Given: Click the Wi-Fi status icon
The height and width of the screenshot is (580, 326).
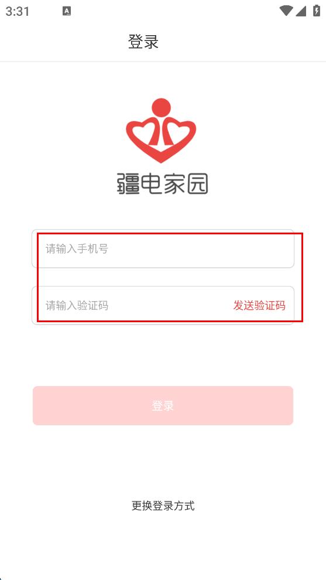Looking at the screenshot, I should coord(286,11).
